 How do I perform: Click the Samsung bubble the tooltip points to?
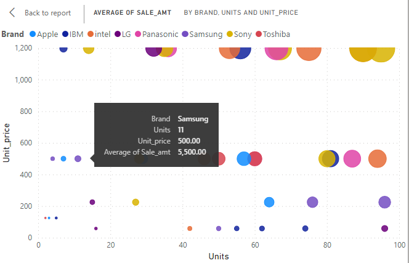tap(78, 159)
